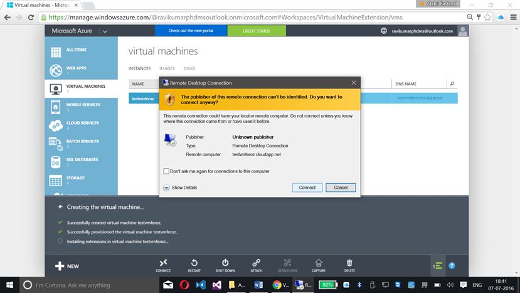
Task: Open the SQL Databases sidebar icon
Action: [55, 162]
